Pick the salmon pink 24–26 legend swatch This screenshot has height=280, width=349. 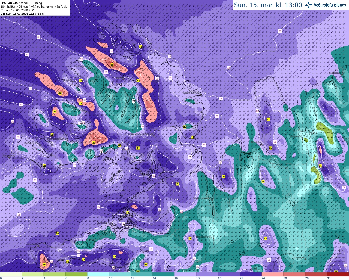[273, 274]
